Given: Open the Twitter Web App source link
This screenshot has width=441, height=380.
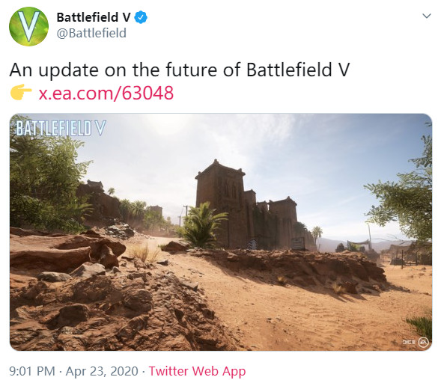Looking at the screenshot, I should coord(197,371).
